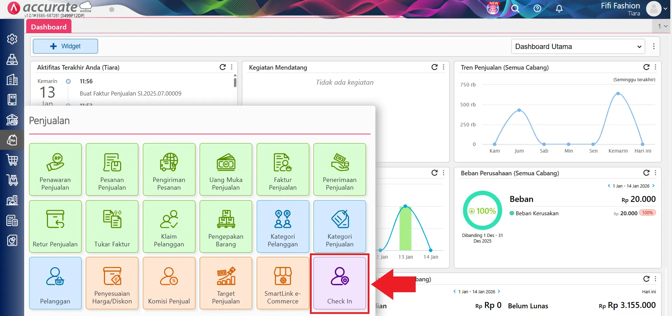Refresh the Tren Penjualan widget
Screen dimensions: 672x316
pyautogui.click(x=646, y=67)
